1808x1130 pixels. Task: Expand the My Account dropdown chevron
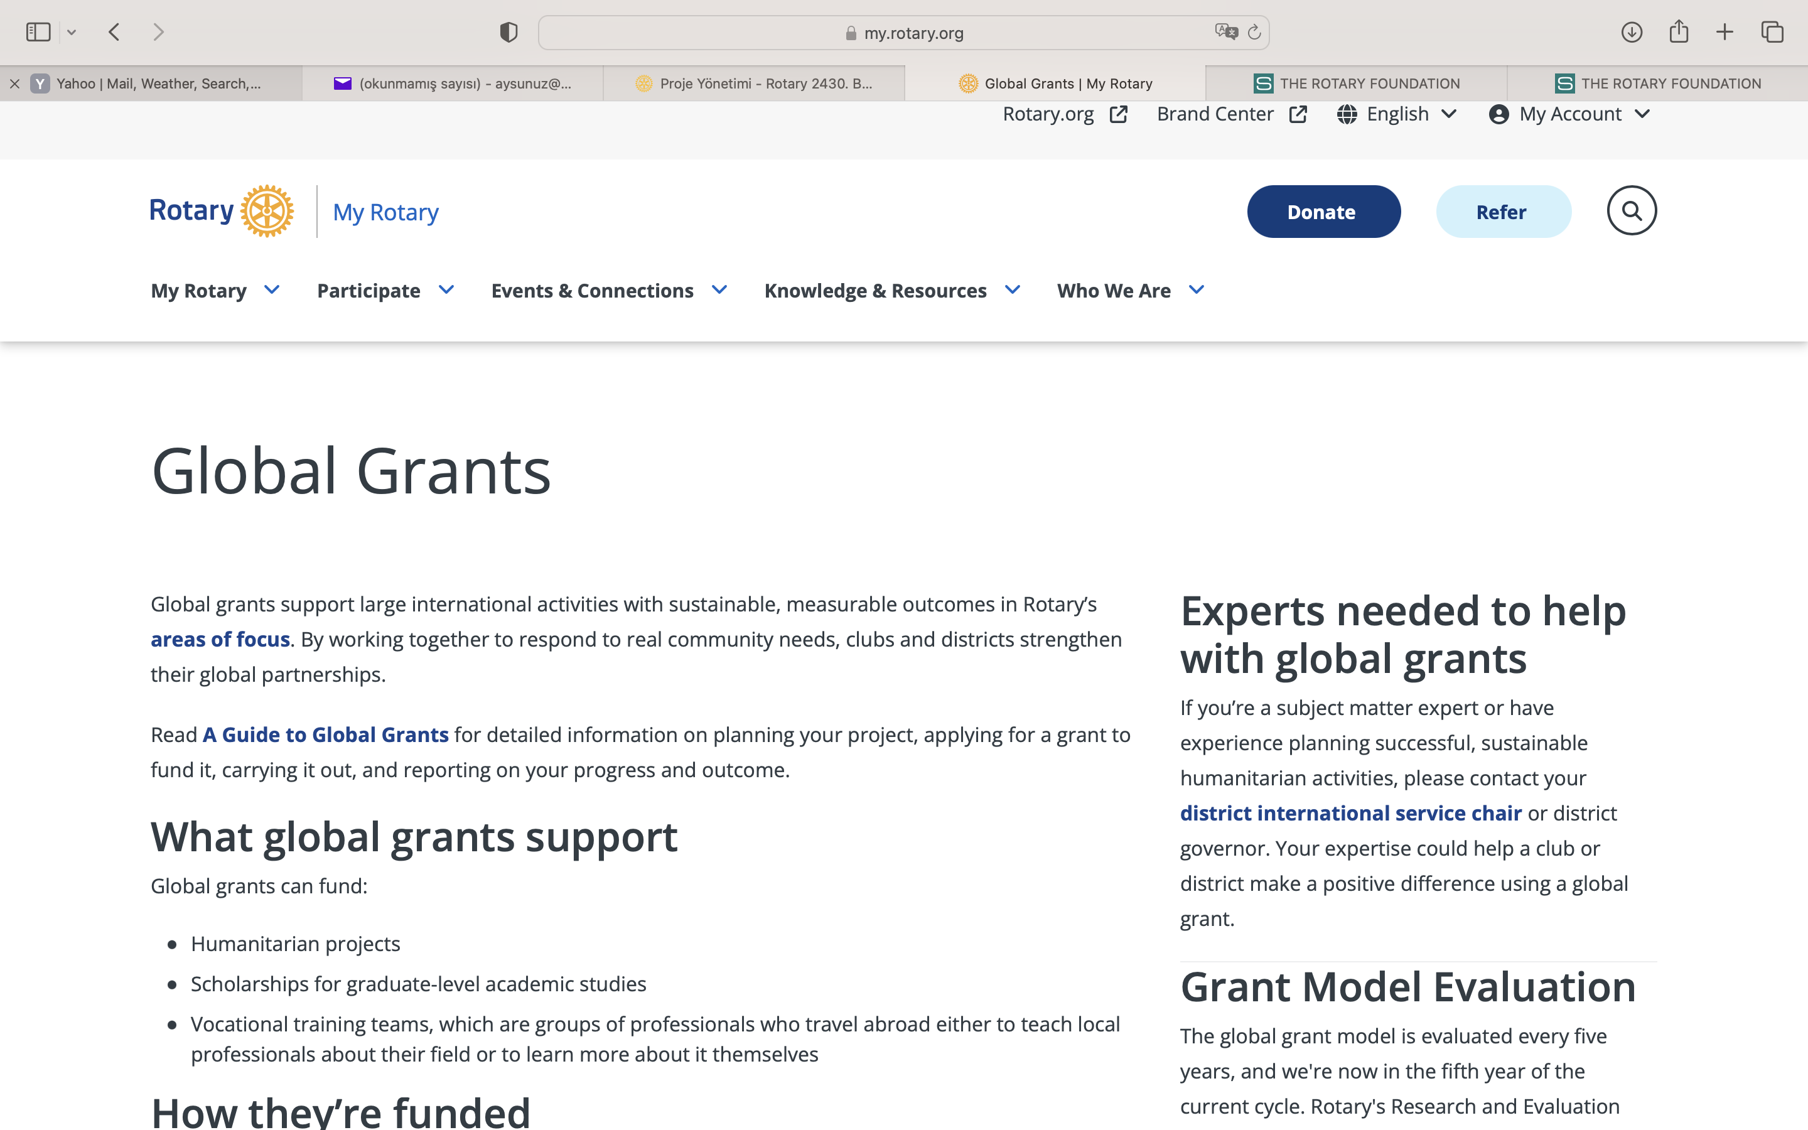[x=1642, y=114]
